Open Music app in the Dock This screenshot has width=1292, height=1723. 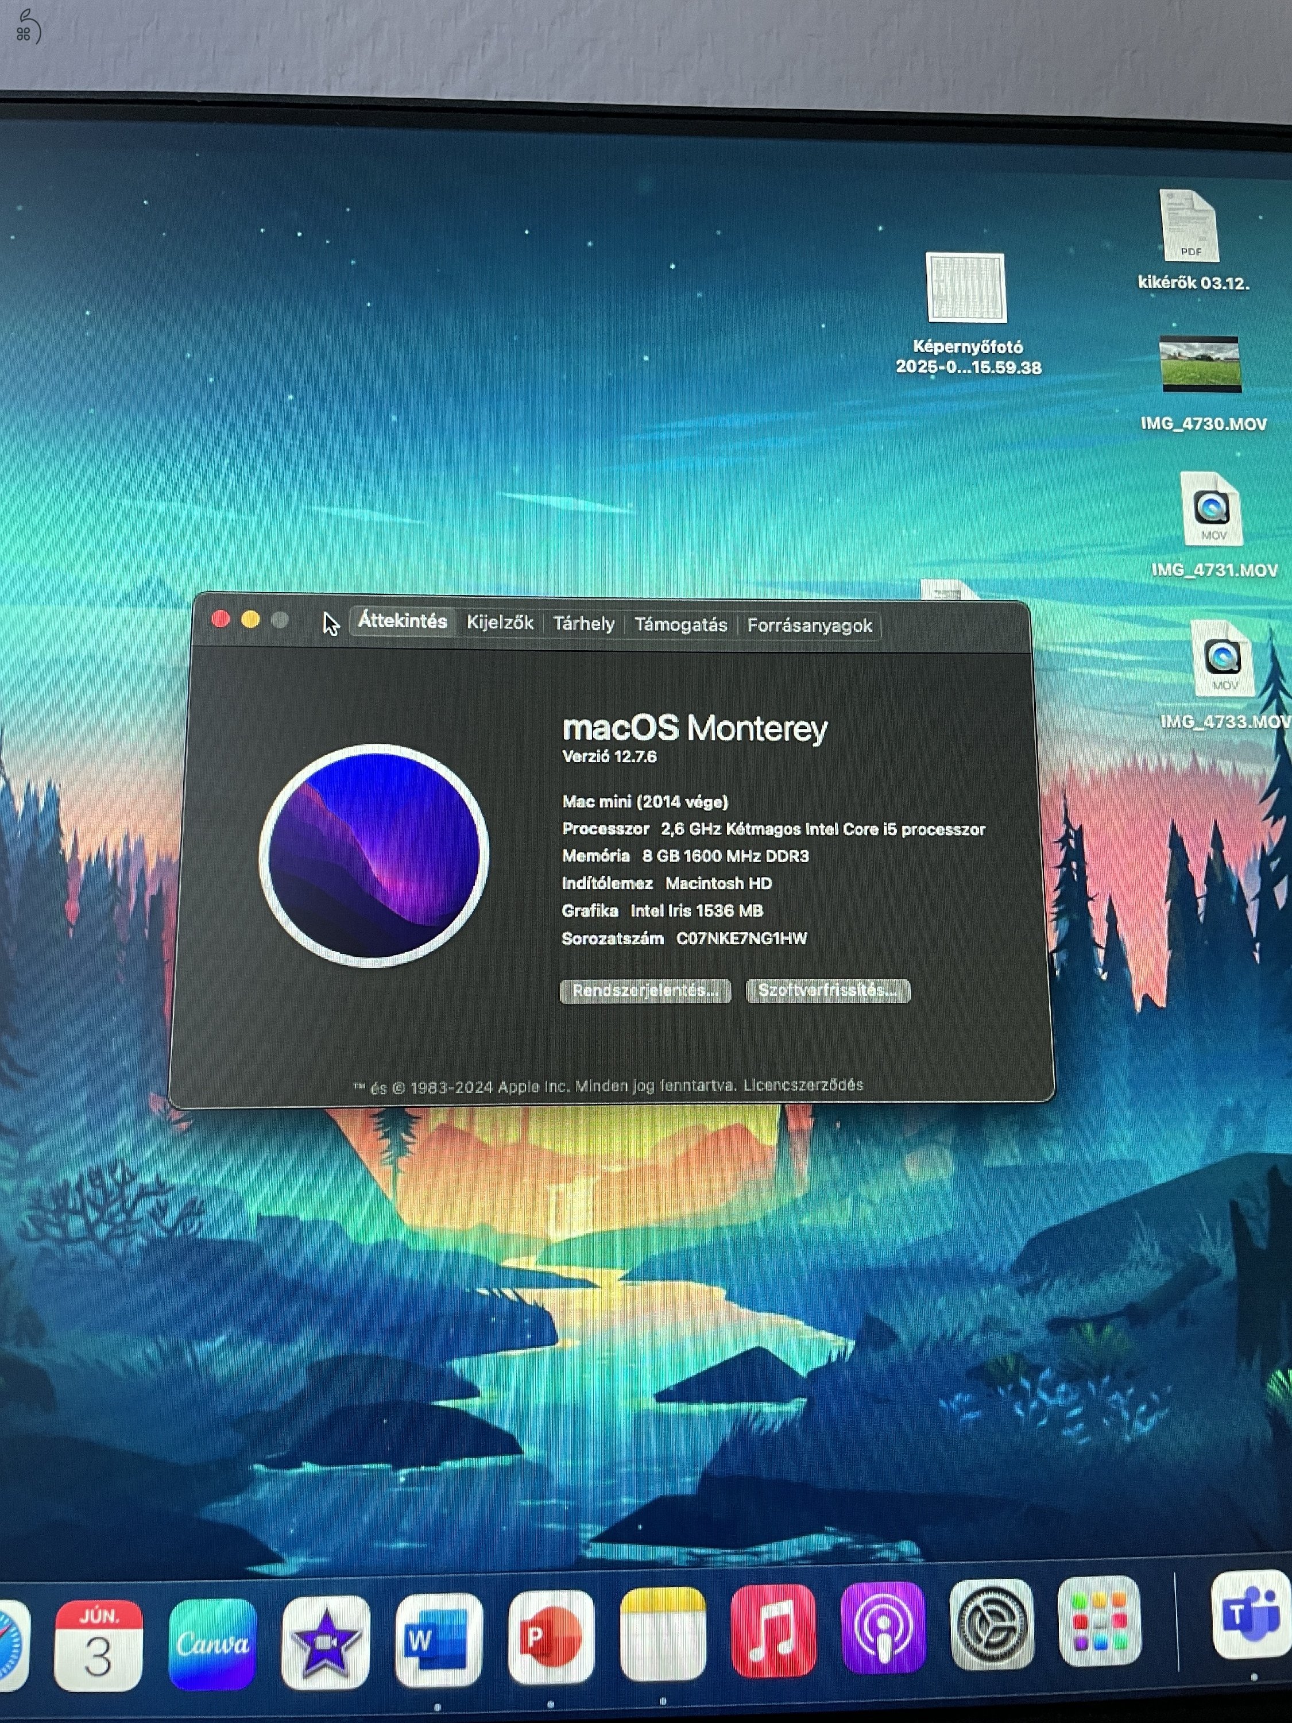pos(773,1631)
